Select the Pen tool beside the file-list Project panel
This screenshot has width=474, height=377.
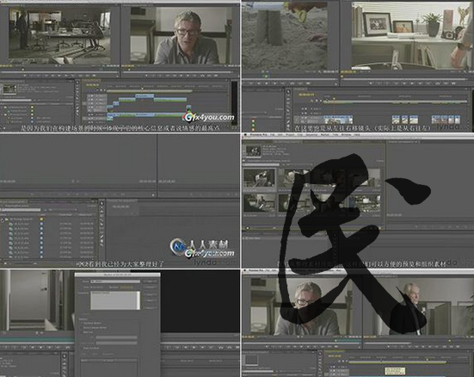[102, 237]
